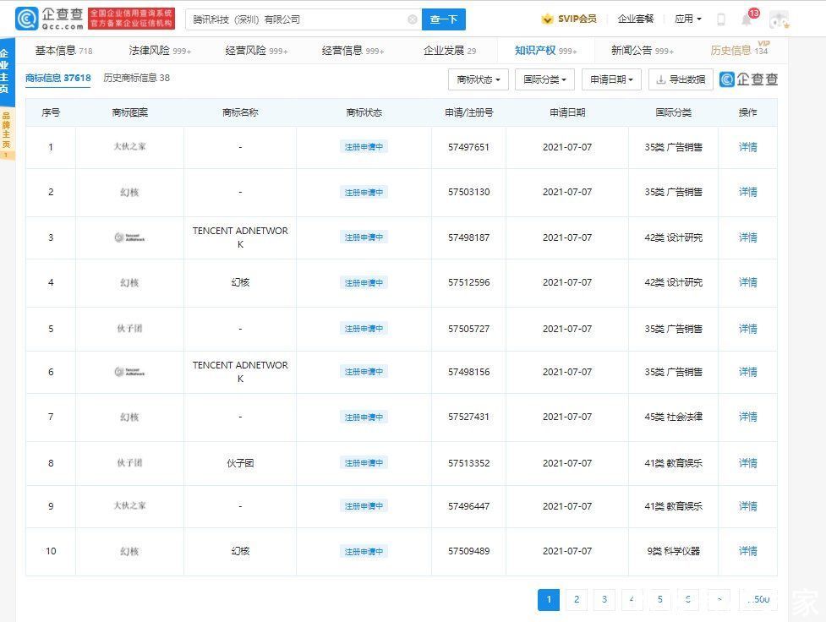Expand the 国际分类 filter dropdown

click(544, 79)
